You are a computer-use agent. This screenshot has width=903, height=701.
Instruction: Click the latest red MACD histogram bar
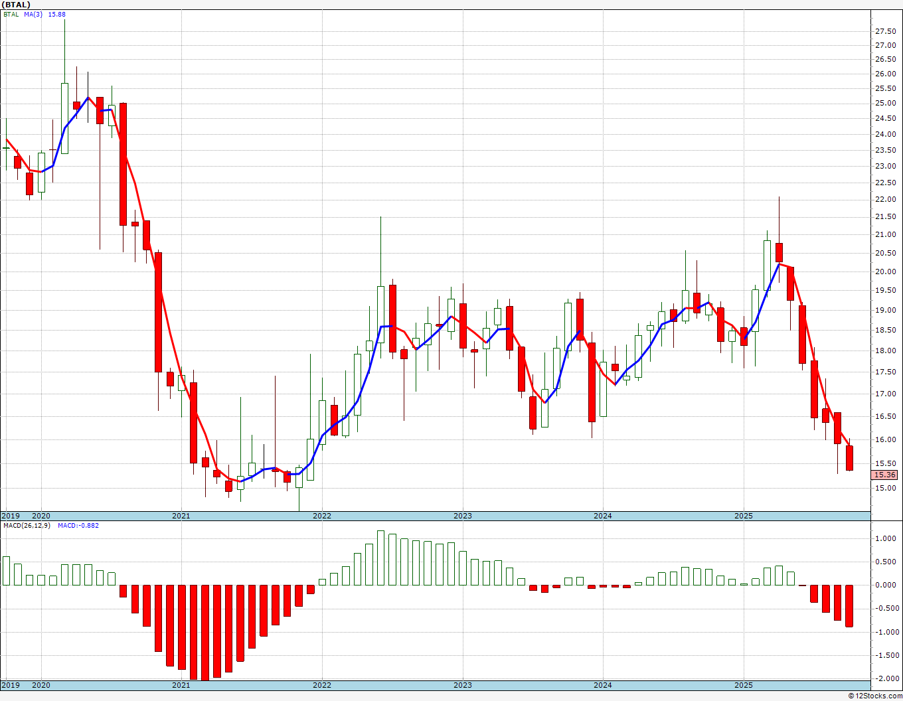coord(849,605)
